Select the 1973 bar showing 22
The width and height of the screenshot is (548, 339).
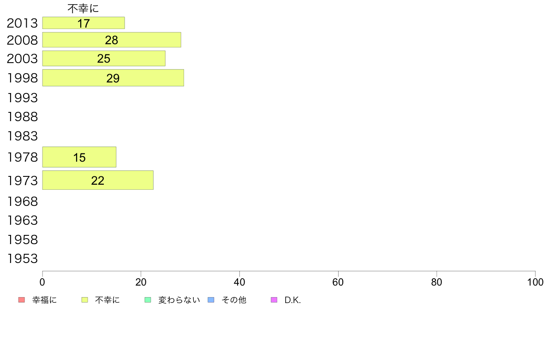[x=98, y=180]
